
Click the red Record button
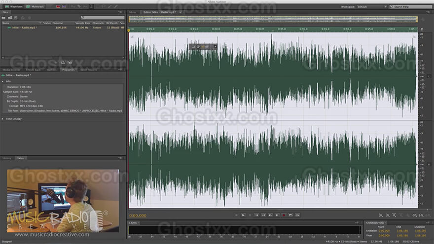point(284,215)
